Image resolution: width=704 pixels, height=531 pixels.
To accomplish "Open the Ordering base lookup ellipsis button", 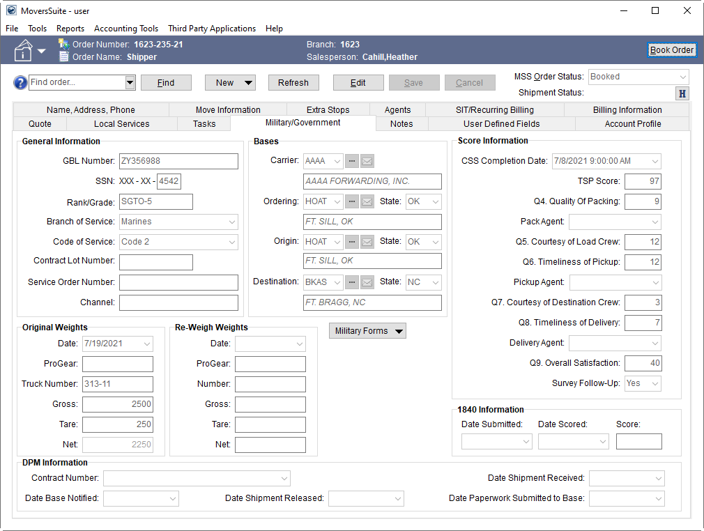I will click(x=351, y=201).
